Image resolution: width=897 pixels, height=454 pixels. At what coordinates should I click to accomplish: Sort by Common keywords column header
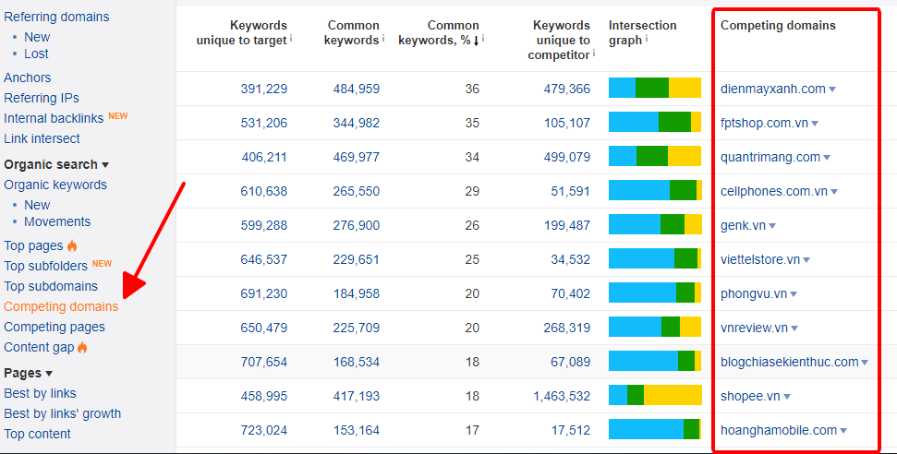(x=351, y=33)
